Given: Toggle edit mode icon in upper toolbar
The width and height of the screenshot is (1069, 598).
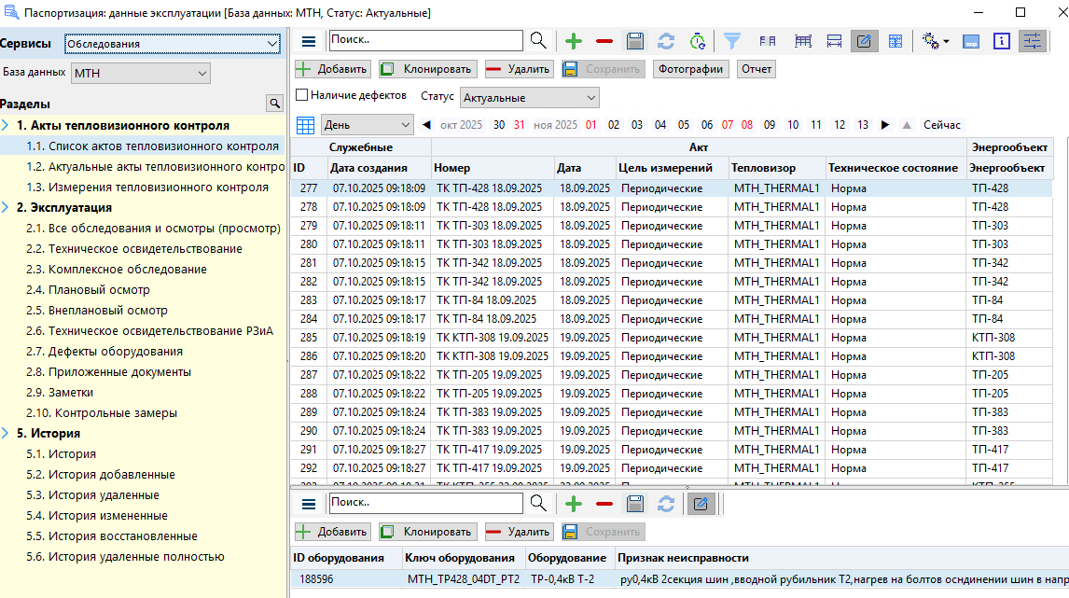Looking at the screenshot, I should (x=864, y=41).
